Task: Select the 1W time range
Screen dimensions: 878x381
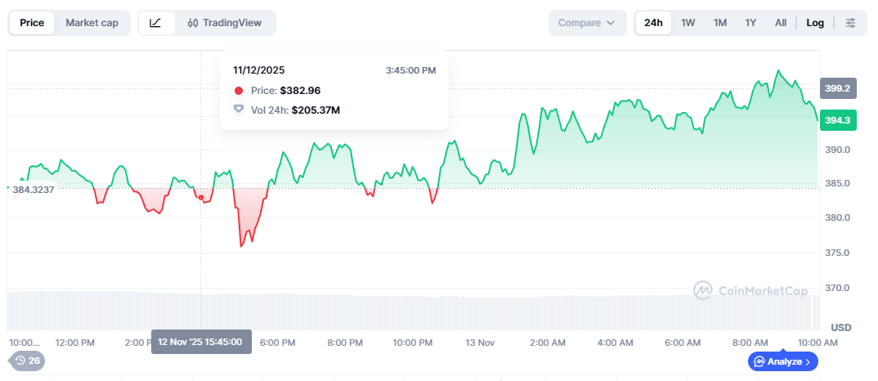Action: pos(688,23)
